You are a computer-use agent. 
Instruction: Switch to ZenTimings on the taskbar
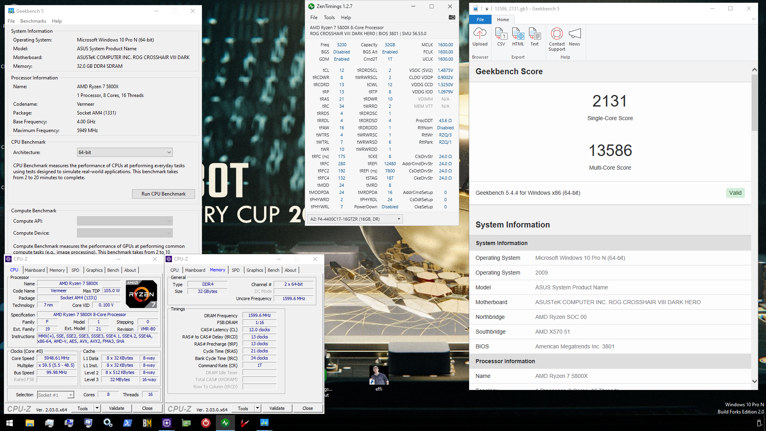[x=225, y=423]
